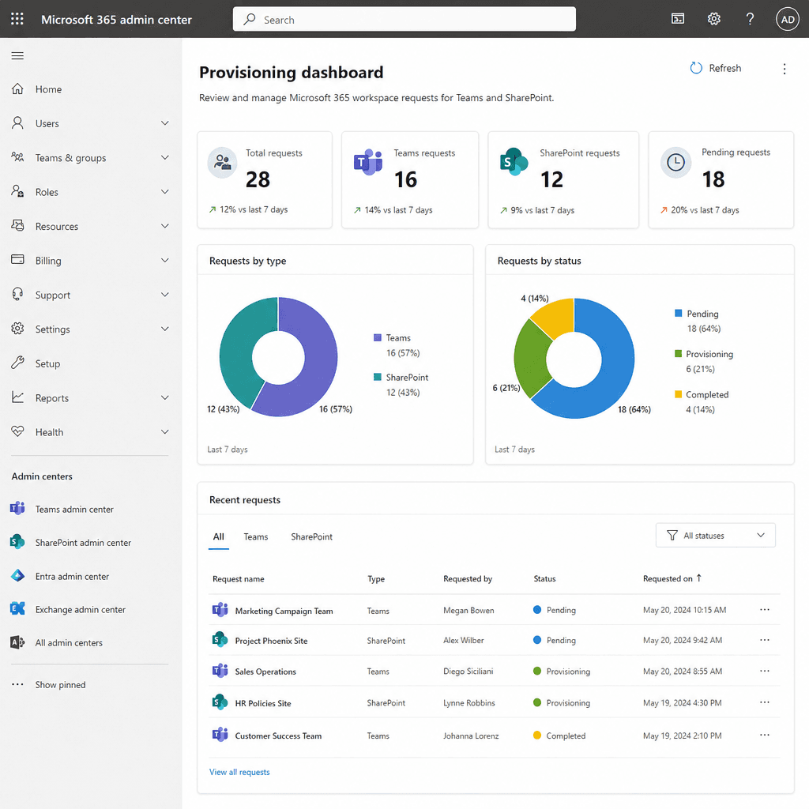809x809 pixels.
Task: Open the app launcher waffle icon
Action: pyautogui.click(x=17, y=19)
